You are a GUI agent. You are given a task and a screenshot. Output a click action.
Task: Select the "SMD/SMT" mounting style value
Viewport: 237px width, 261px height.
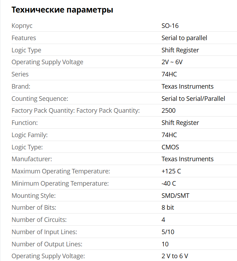click(175, 196)
